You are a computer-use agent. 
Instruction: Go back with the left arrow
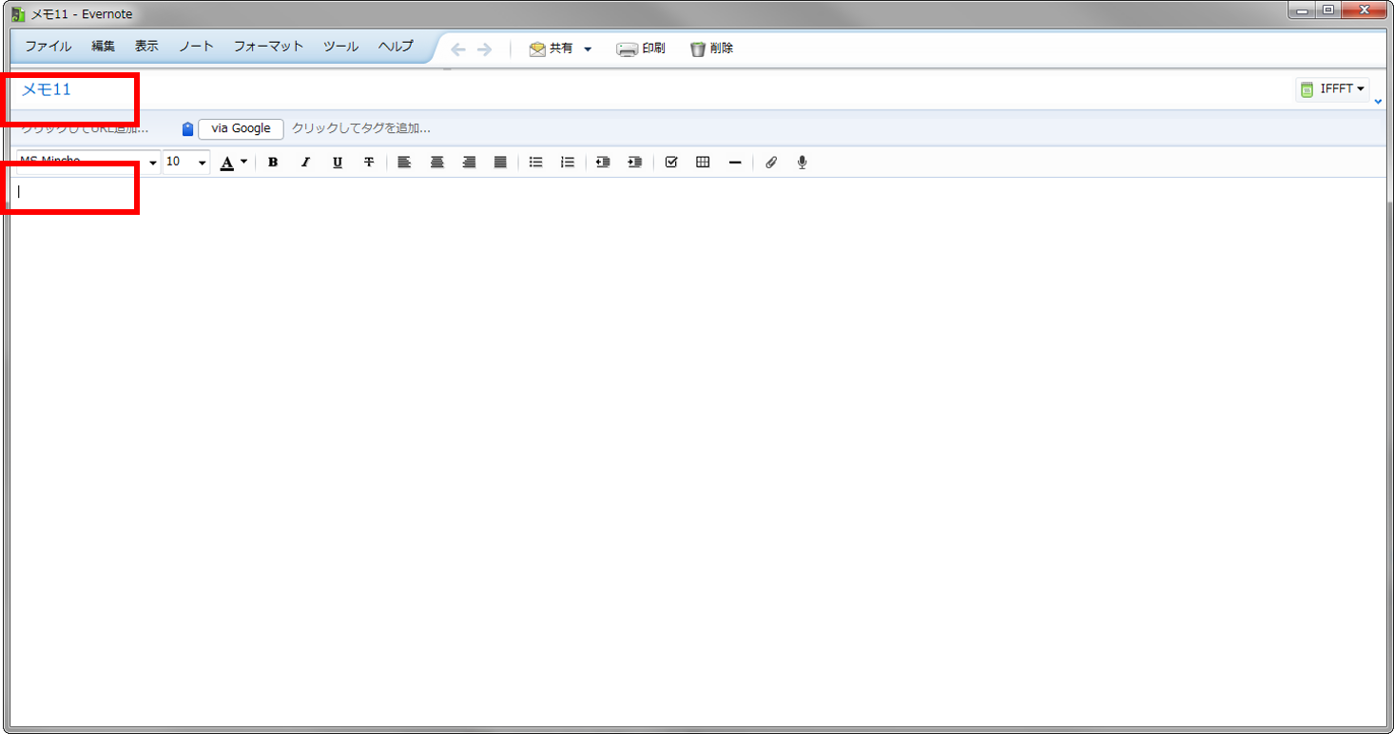[x=458, y=49]
